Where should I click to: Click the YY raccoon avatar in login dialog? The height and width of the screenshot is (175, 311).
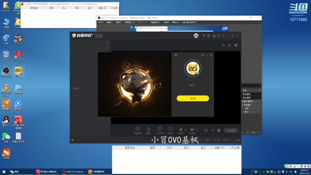click(192, 68)
